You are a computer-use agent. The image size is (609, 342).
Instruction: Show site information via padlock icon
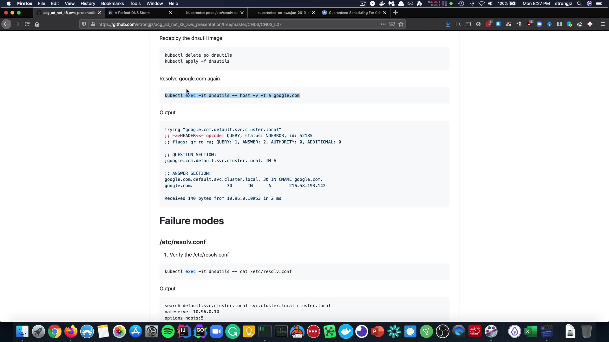93,24
